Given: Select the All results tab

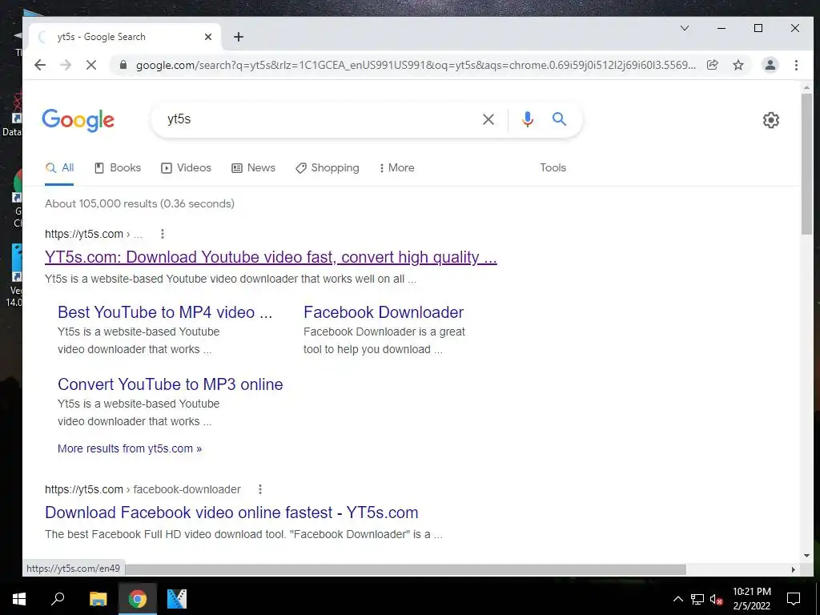Looking at the screenshot, I should point(59,168).
